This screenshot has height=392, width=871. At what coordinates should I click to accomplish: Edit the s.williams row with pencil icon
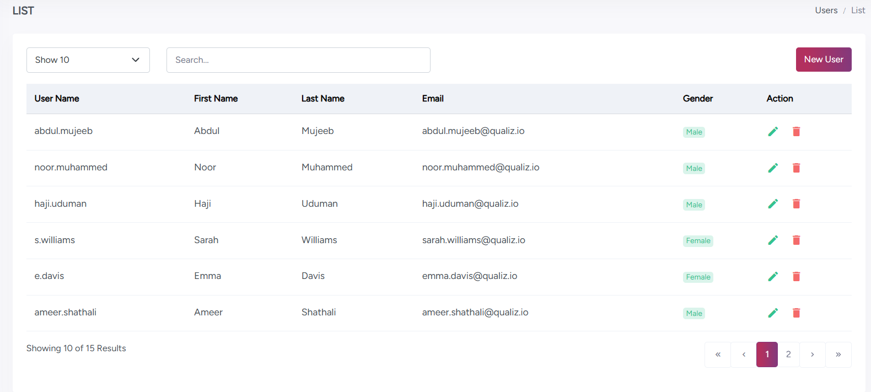(x=773, y=240)
